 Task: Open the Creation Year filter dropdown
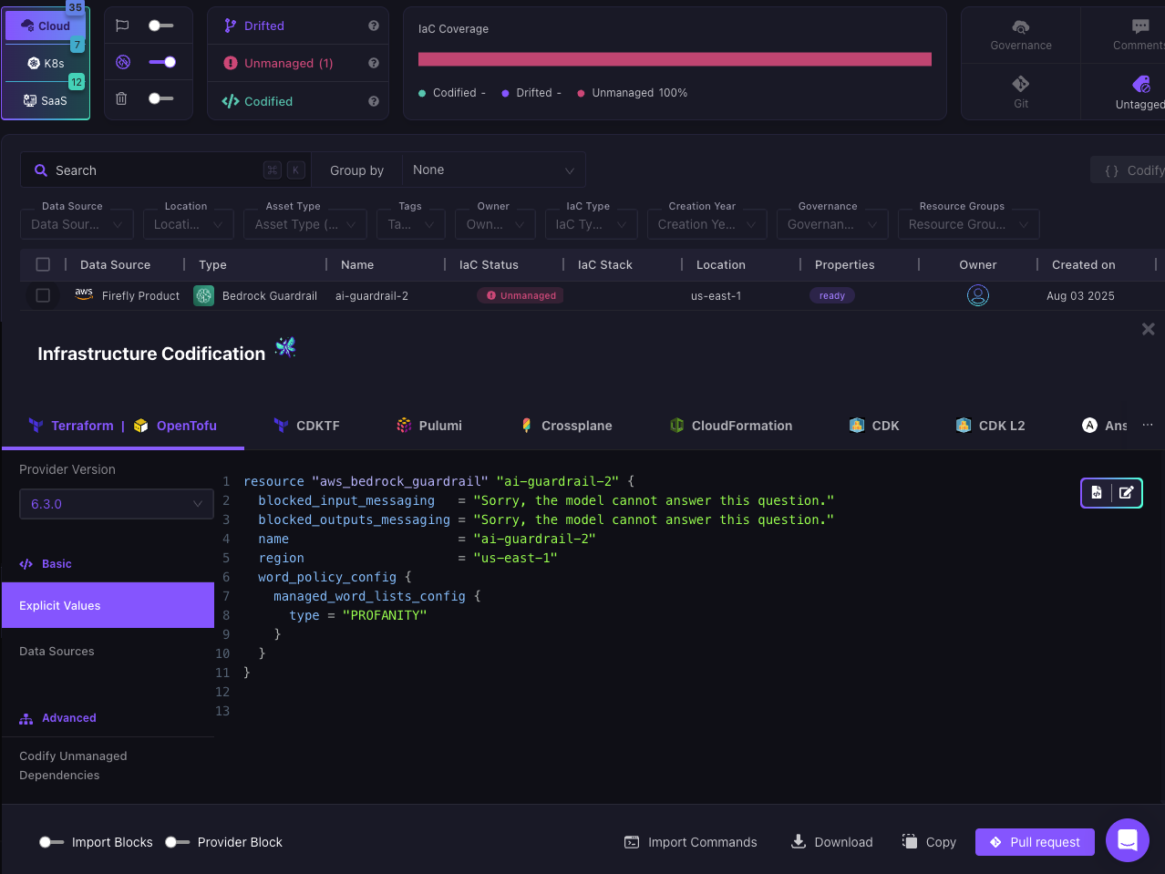click(706, 224)
